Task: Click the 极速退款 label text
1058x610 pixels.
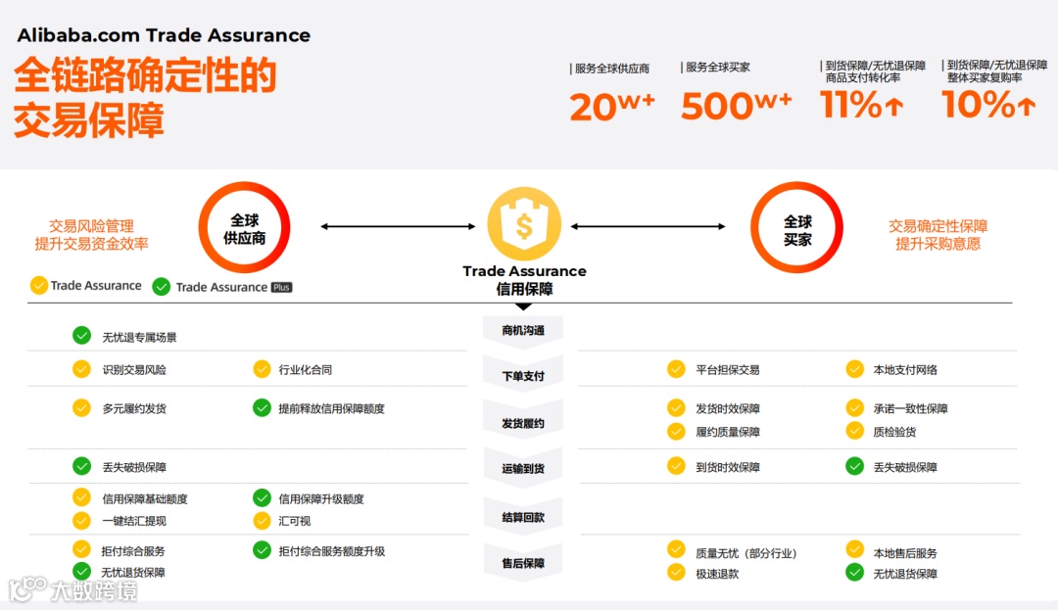Action: coord(717,574)
